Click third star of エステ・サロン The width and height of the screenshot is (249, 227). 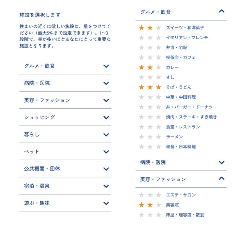coord(158,195)
